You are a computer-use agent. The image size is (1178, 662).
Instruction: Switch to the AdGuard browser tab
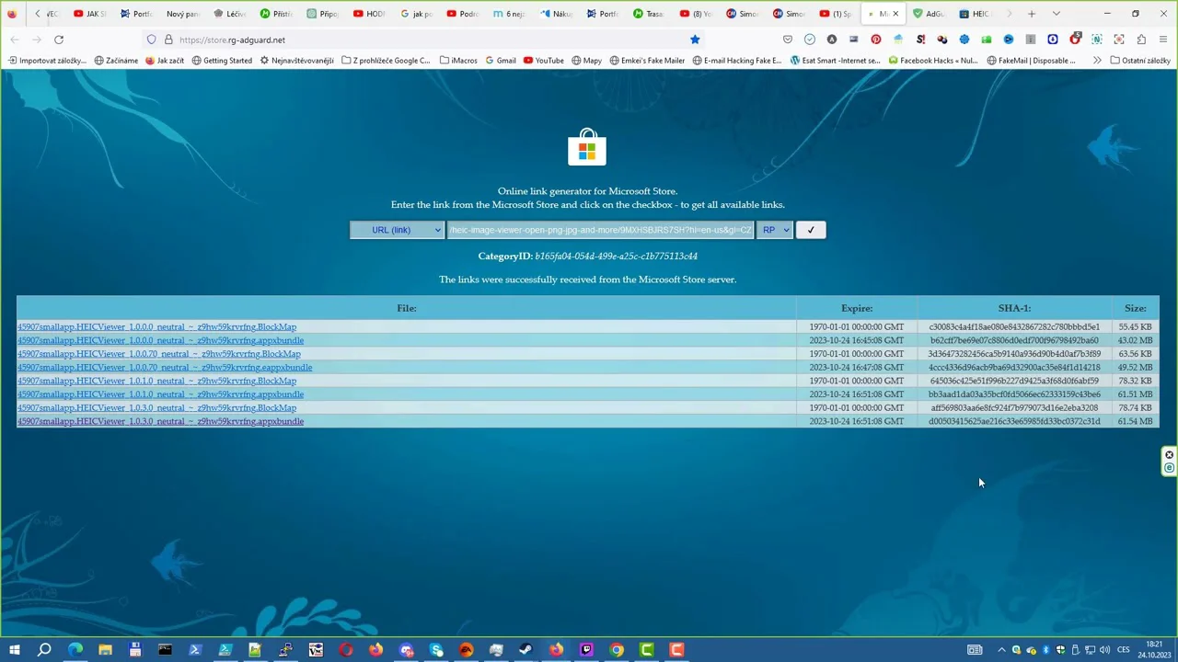click(928, 14)
